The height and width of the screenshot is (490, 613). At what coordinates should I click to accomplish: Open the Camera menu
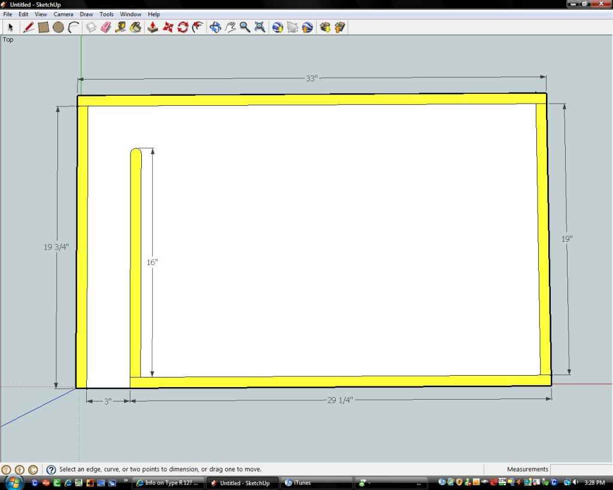click(x=63, y=14)
